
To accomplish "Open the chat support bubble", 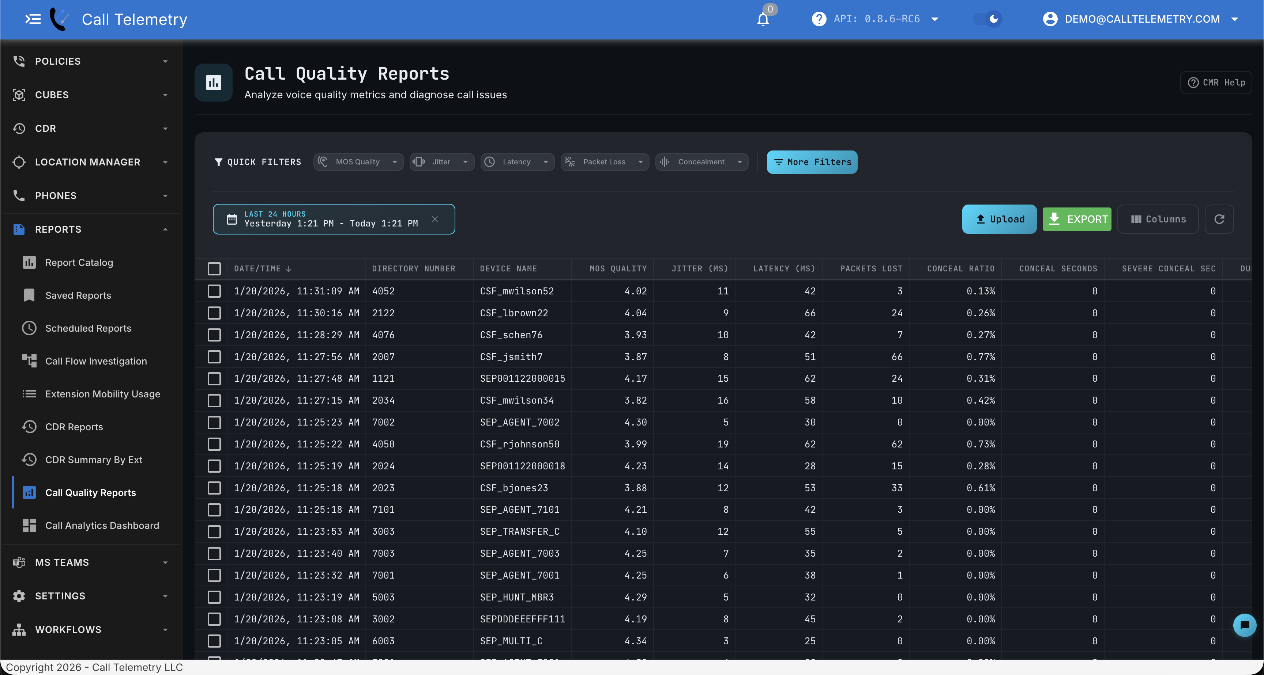I will pyautogui.click(x=1244, y=625).
